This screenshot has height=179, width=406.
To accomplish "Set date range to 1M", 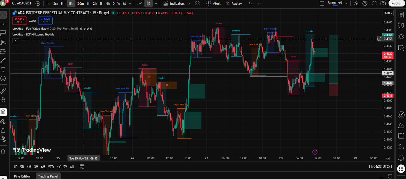I will (x=29, y=167).
